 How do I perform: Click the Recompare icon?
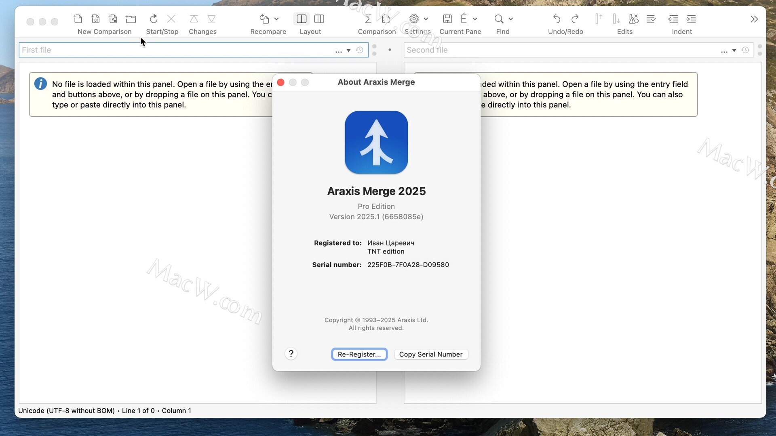click(264, 19)
